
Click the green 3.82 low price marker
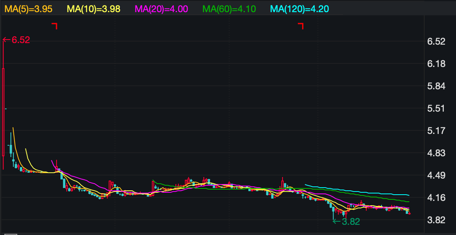coord(347,222)
